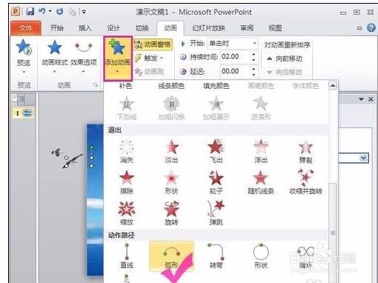
Task: Switch to the 开始 ribbon tab
Action: (x=57, y=28)
